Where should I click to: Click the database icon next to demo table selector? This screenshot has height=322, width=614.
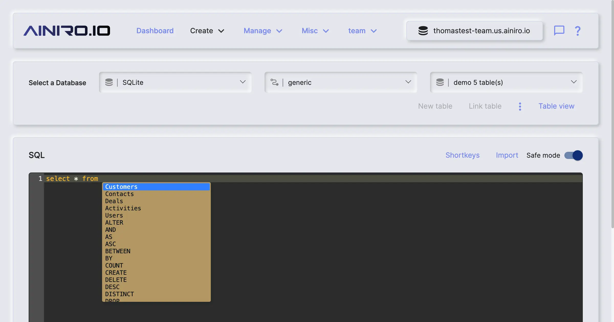point(441,82)
